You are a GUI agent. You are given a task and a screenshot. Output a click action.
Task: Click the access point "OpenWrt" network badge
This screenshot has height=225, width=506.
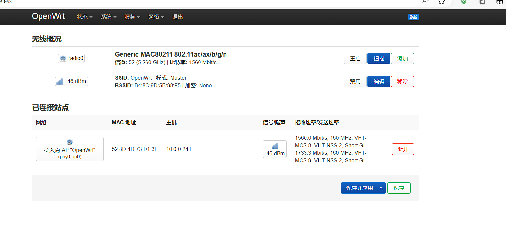[x=69, y=149]
